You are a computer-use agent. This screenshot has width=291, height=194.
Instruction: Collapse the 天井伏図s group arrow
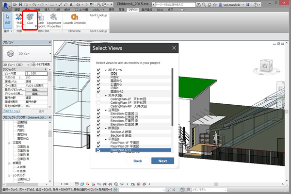(x=106, y=96)
